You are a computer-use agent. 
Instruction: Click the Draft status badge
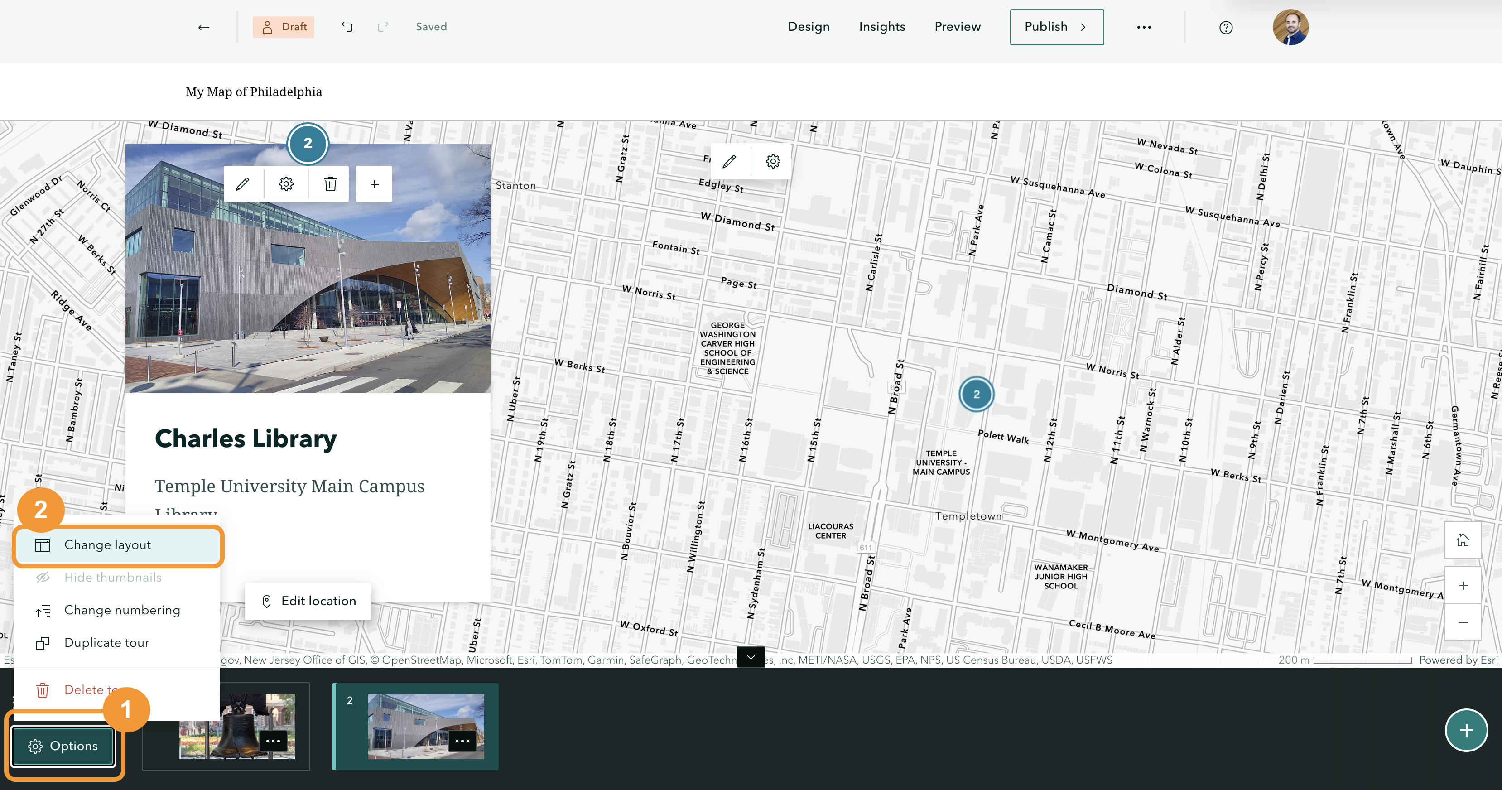point(284,27)
